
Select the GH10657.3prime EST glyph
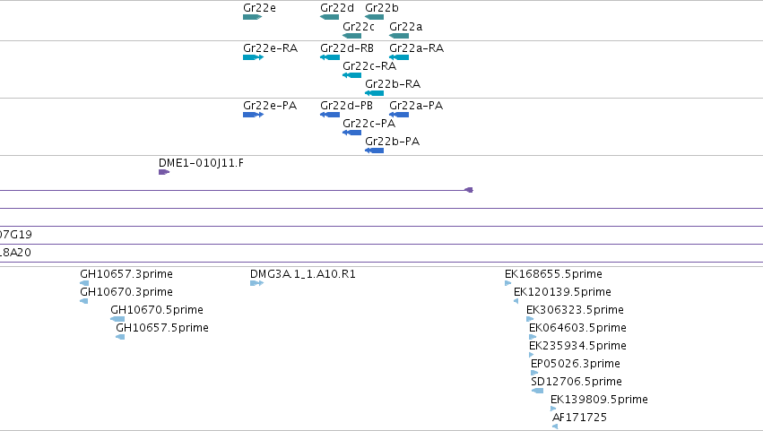pos(84,283)
